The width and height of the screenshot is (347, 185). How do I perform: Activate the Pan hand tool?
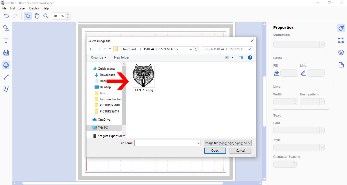(x=37, y=16)
